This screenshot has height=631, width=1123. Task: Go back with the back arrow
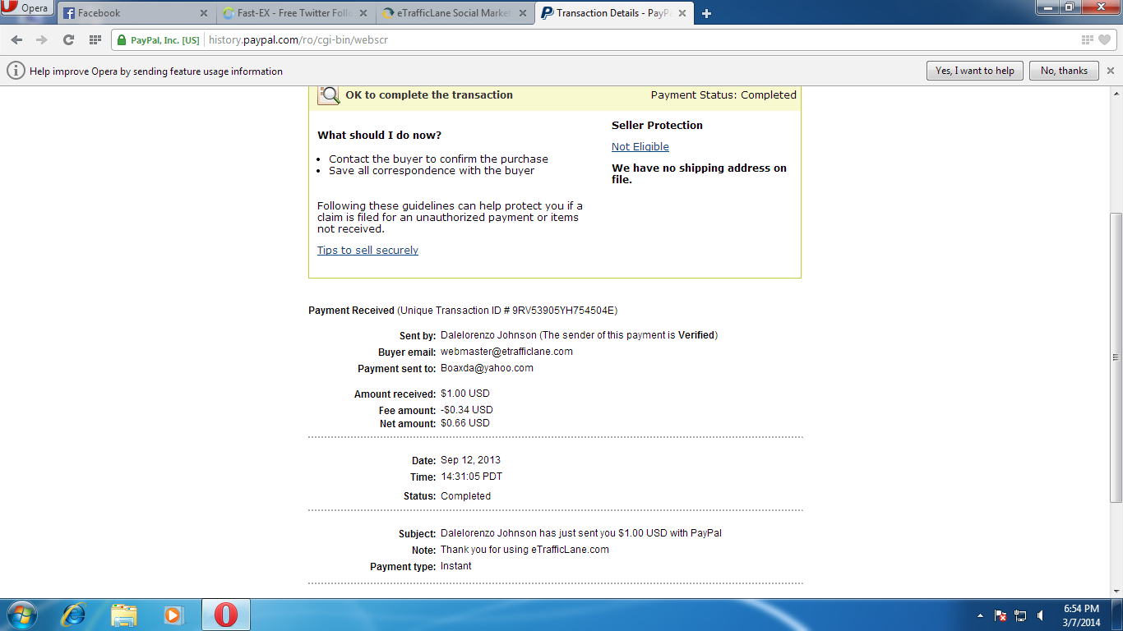pyautogui.click(x=16, y=39)
